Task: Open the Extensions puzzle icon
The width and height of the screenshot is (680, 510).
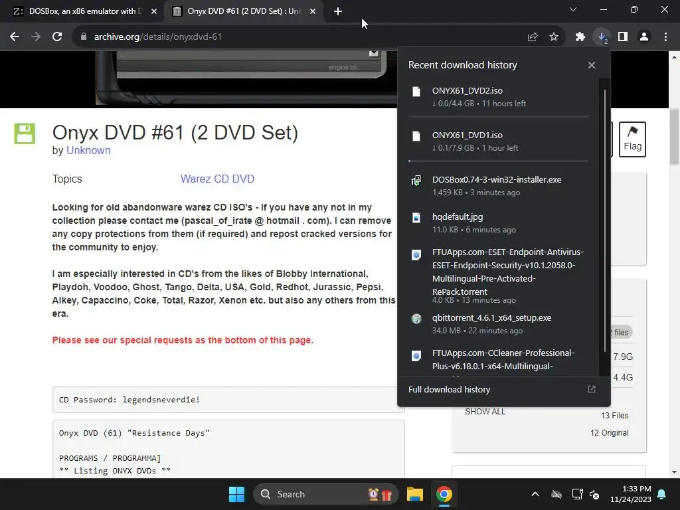Action: [x=580, y=37]
